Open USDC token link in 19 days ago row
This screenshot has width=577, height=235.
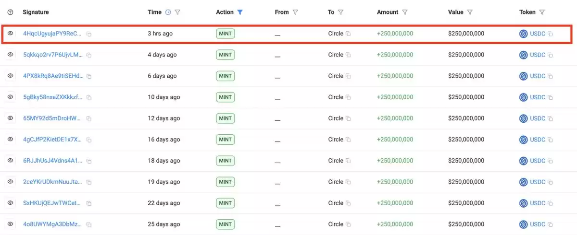point(538,182)
